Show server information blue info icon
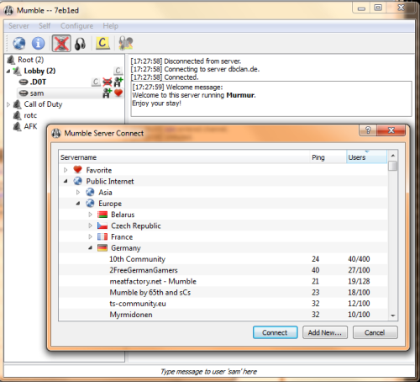 point(38,44)
